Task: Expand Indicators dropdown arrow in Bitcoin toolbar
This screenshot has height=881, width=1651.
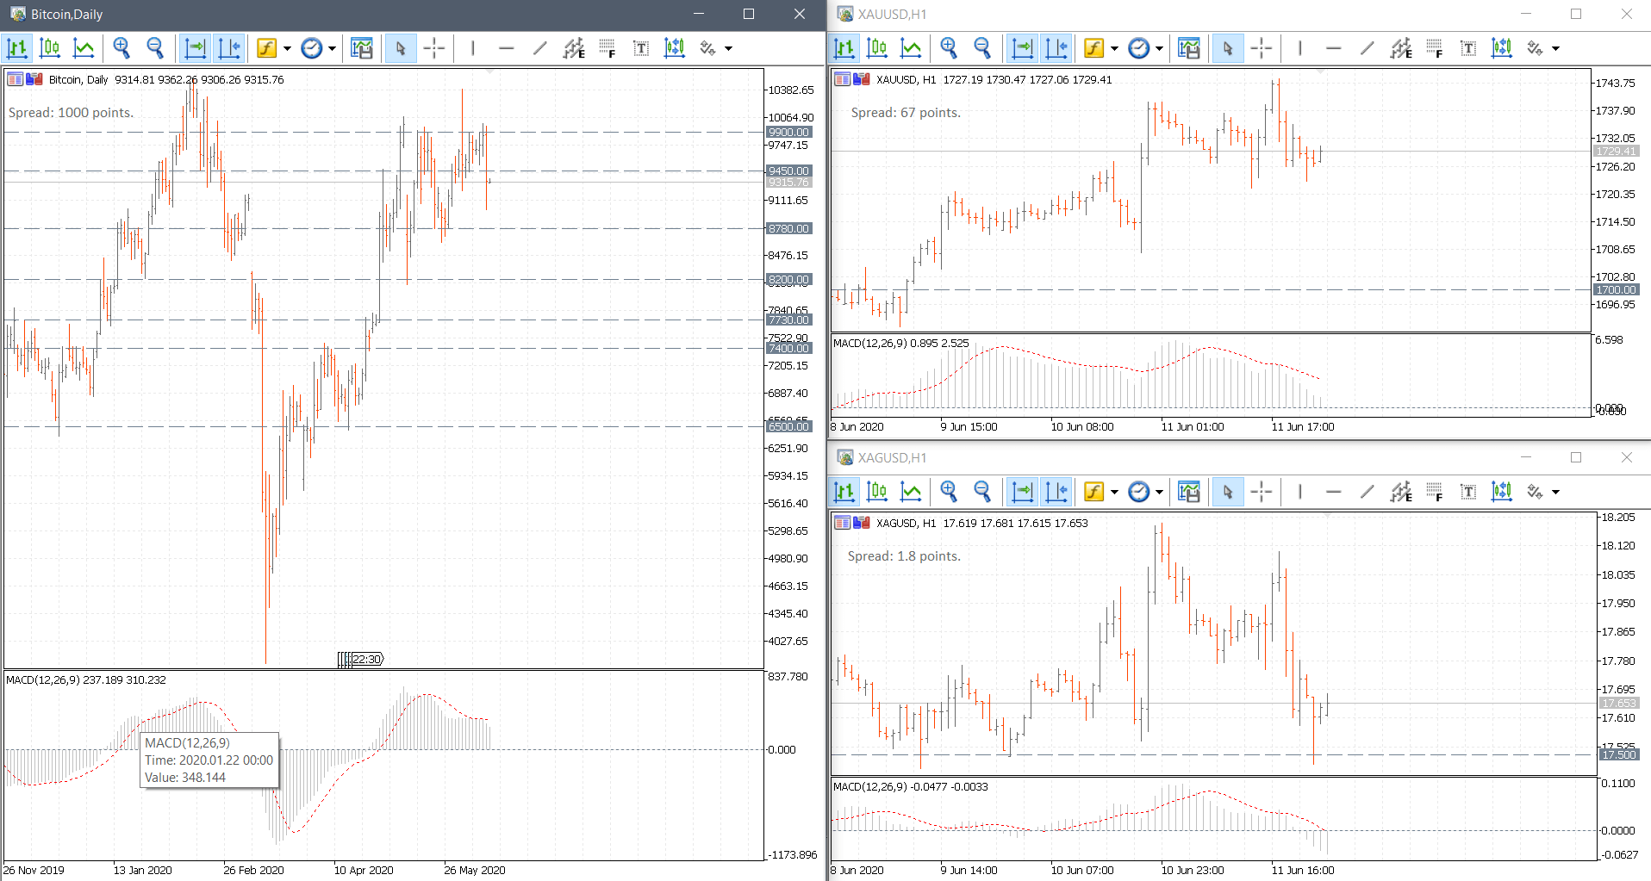Action: (x=287, y=48)
